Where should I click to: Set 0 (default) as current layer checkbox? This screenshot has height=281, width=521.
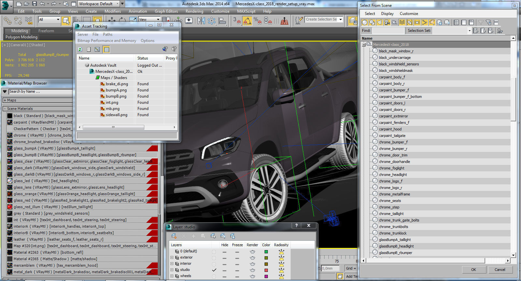pyautogui.click(x=214, y=252)
